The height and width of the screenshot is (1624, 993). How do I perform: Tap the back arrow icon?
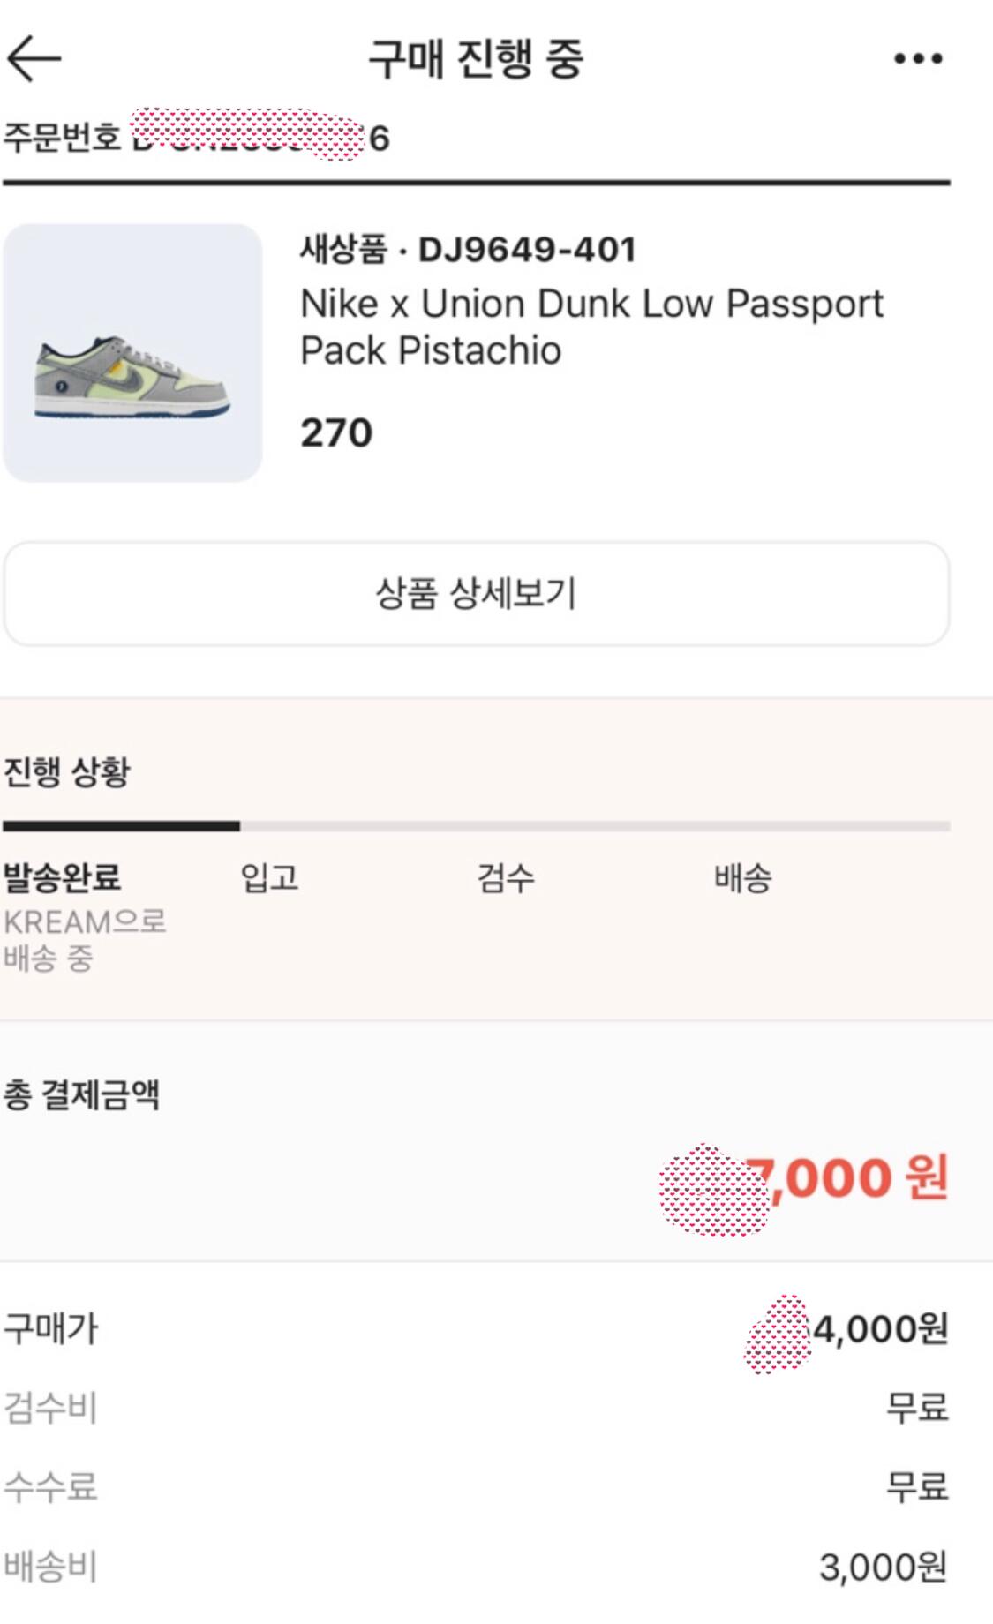[x=34, y=59]
